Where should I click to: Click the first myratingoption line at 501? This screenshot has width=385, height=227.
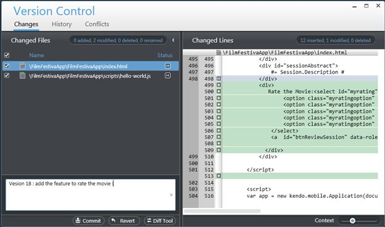click(x=329, y=98)
